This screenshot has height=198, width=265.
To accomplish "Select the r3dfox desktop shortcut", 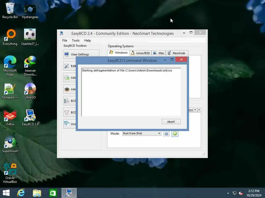I will 10,118.
